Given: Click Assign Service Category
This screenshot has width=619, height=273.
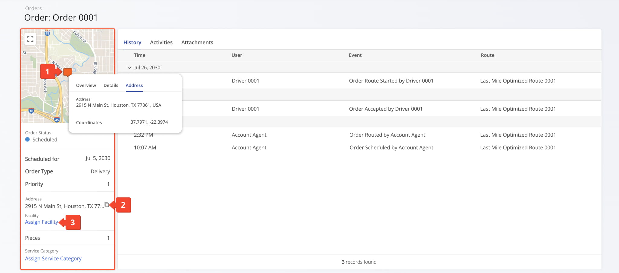Looking at the screenshot, I should tap(53, 258).
